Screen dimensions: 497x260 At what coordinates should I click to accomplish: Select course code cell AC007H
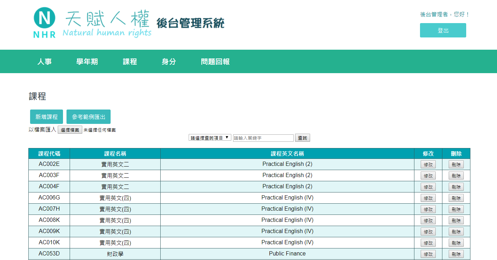tap(49, 209)
